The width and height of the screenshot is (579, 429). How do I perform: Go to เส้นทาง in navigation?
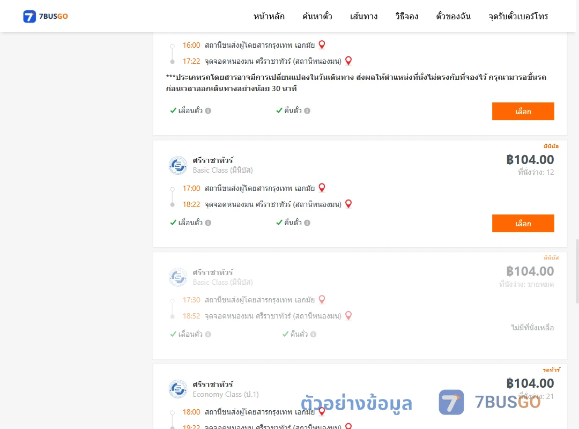click(363, 16)
